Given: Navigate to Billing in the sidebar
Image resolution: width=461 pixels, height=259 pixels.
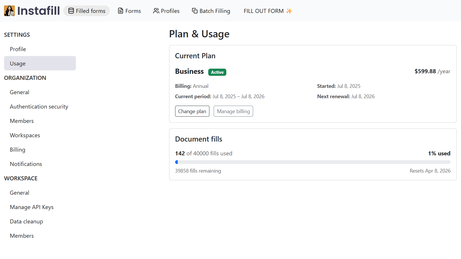Looking at the screenshot, I should tap(18, 150).
